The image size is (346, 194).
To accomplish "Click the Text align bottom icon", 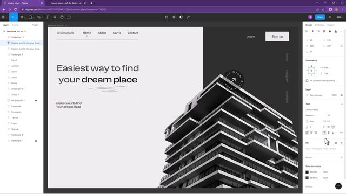I will tap(333, 133).
